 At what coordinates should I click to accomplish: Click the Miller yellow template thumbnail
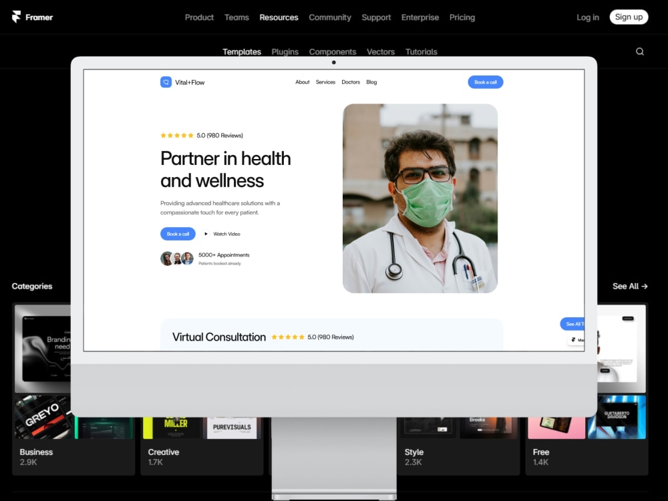(x=172, y=428)
